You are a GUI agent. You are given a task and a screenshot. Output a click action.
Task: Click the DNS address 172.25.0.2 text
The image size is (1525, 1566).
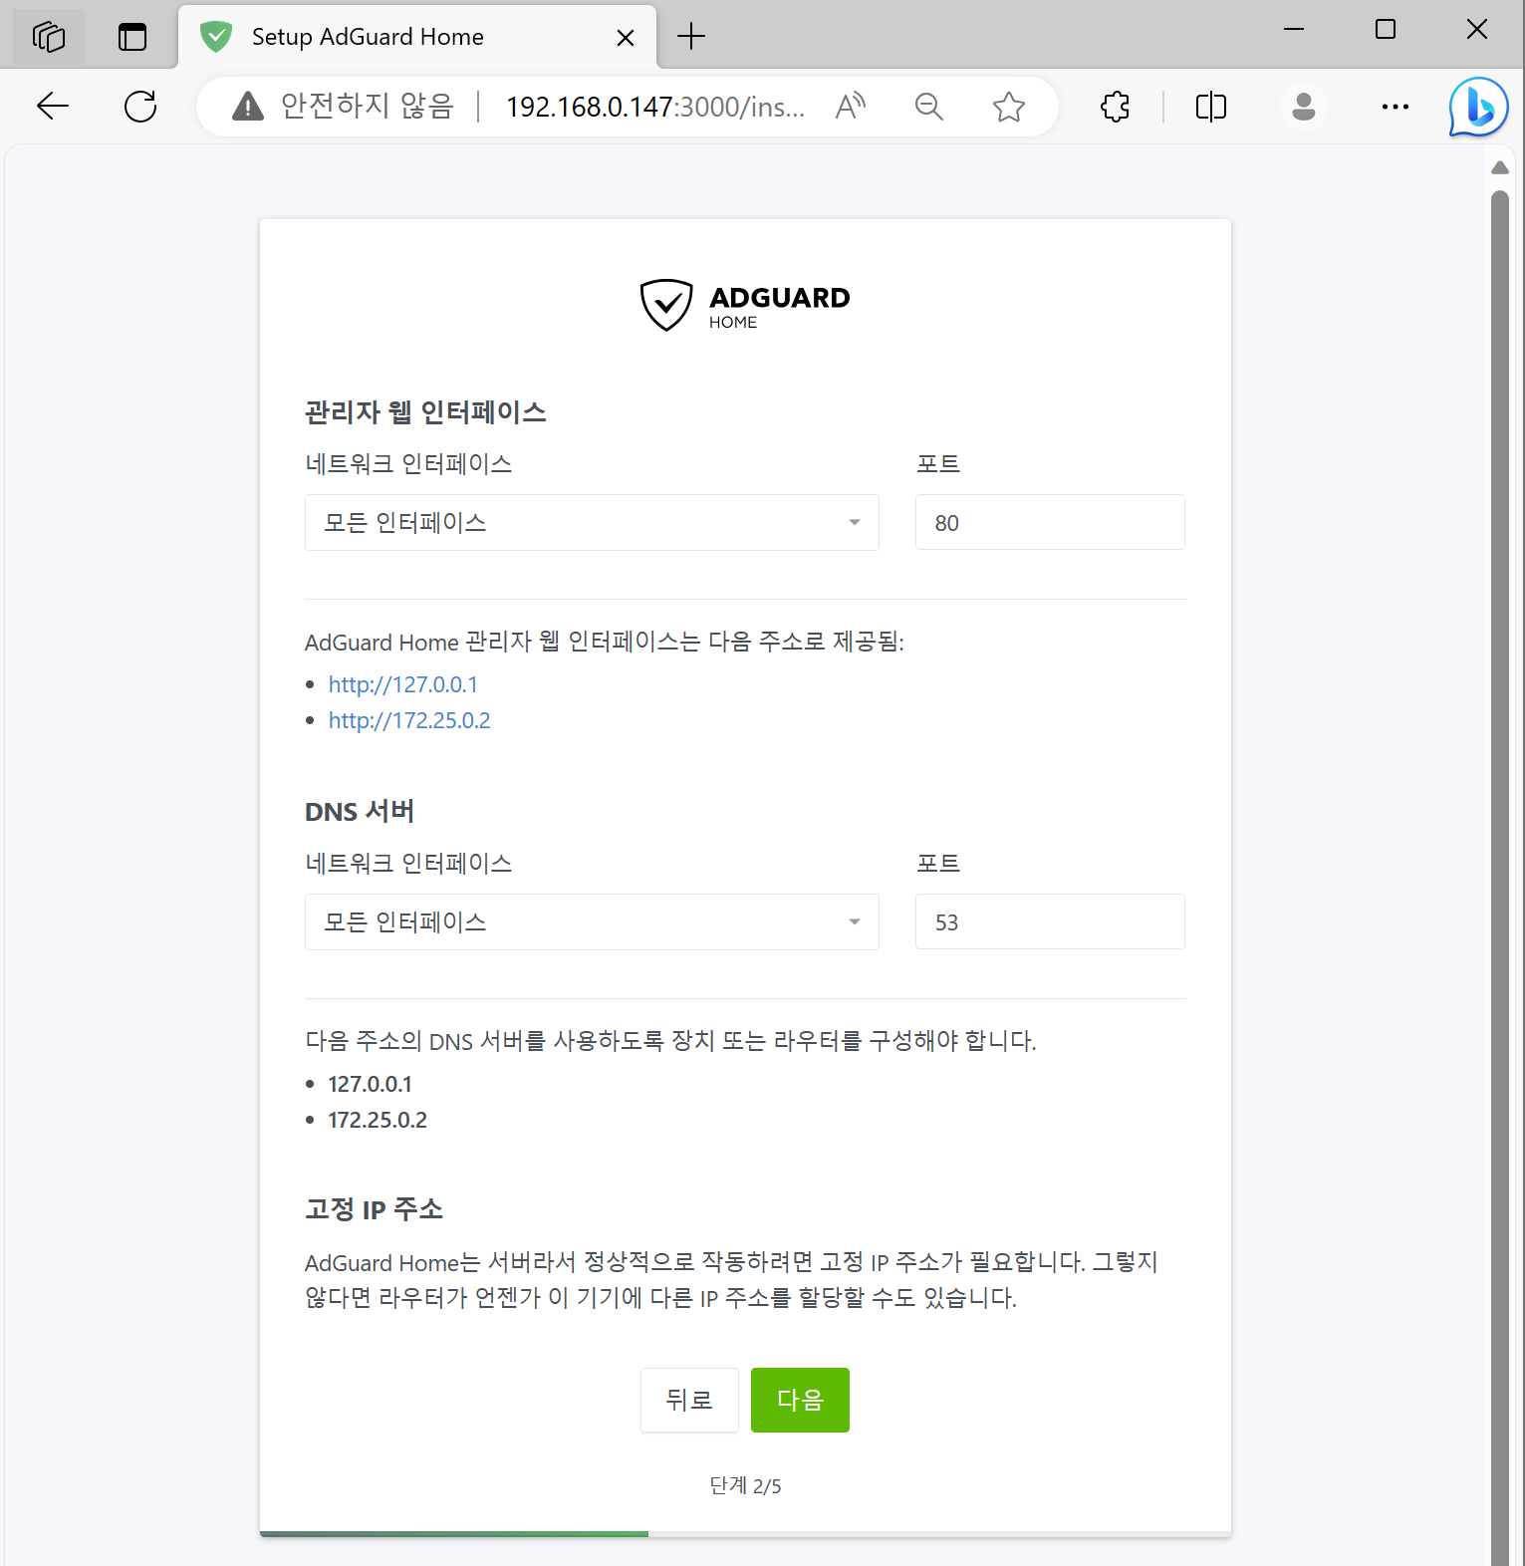[x=378, y=1120]
